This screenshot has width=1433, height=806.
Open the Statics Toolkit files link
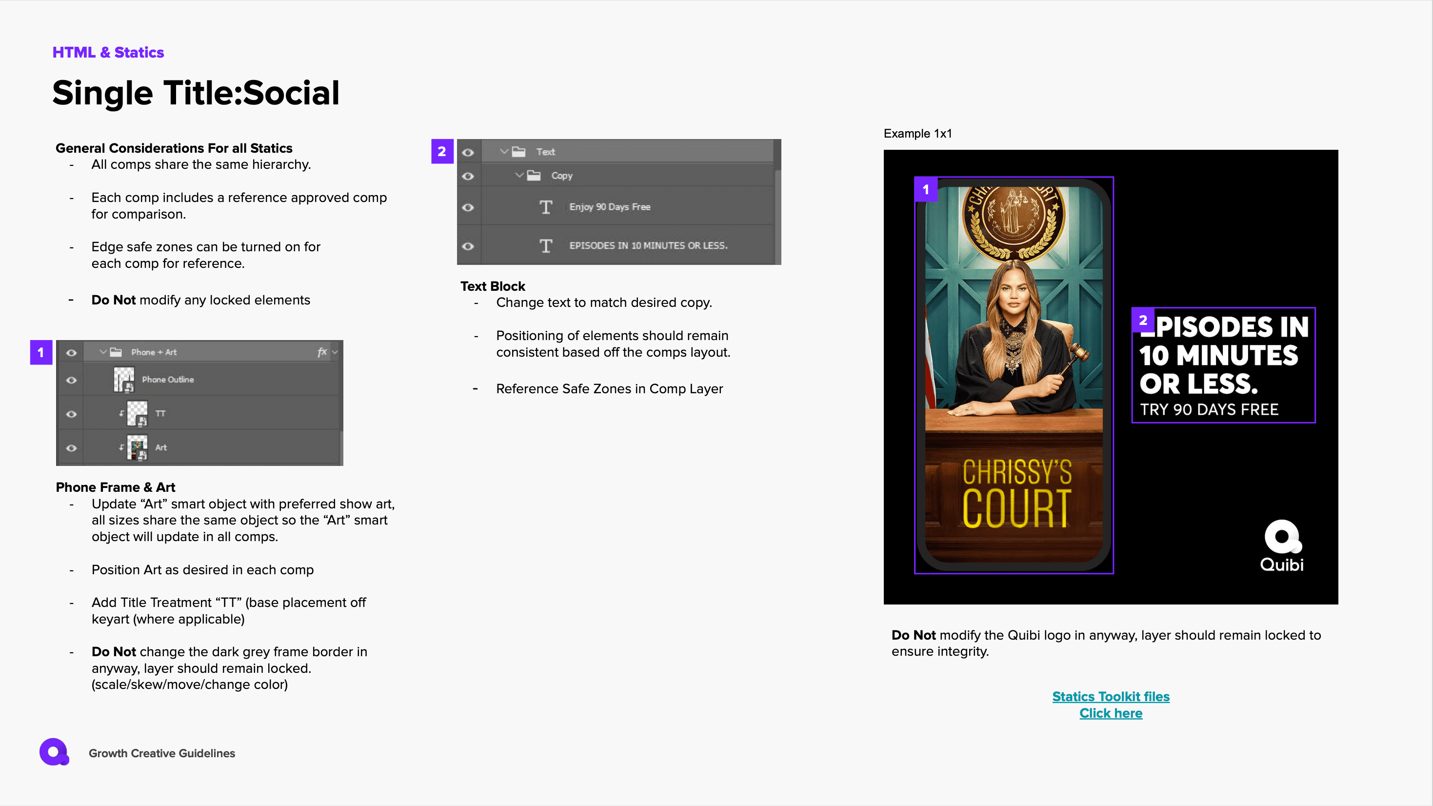pyautogui.click(x=1111, y=696)
